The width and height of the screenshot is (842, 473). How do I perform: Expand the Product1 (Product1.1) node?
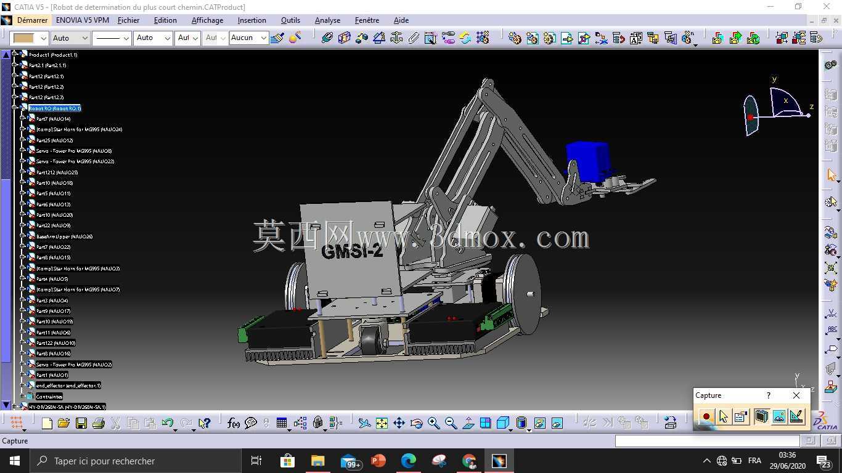point(15,54)
